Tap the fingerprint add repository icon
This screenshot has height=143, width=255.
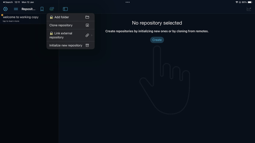pyautogui.click(x=52, y=9)
